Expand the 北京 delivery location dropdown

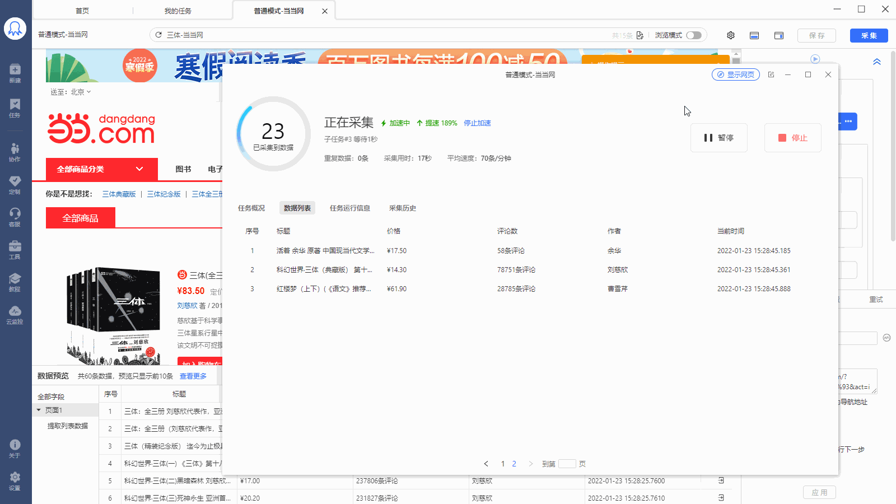81,92
